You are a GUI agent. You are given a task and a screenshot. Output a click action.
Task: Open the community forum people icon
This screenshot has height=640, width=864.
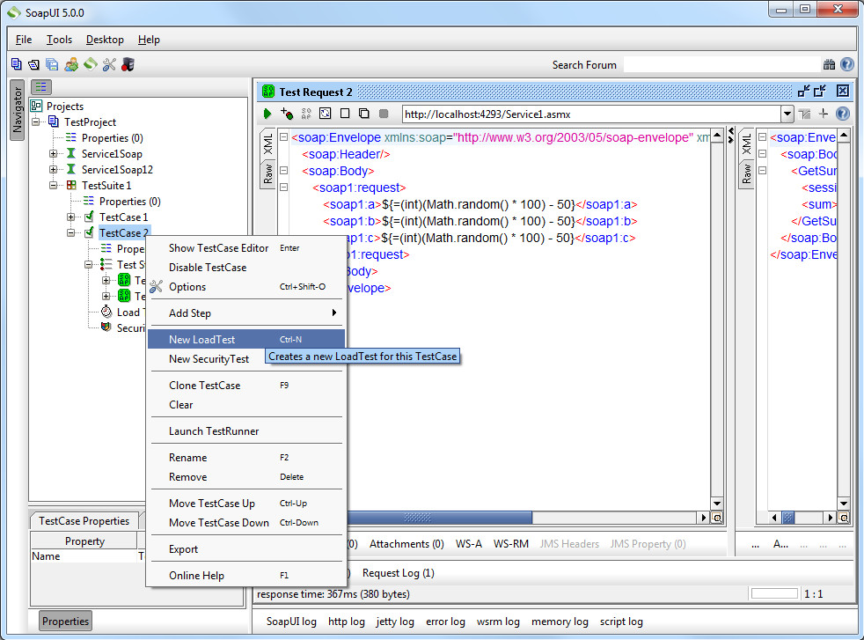pos(71,64)
